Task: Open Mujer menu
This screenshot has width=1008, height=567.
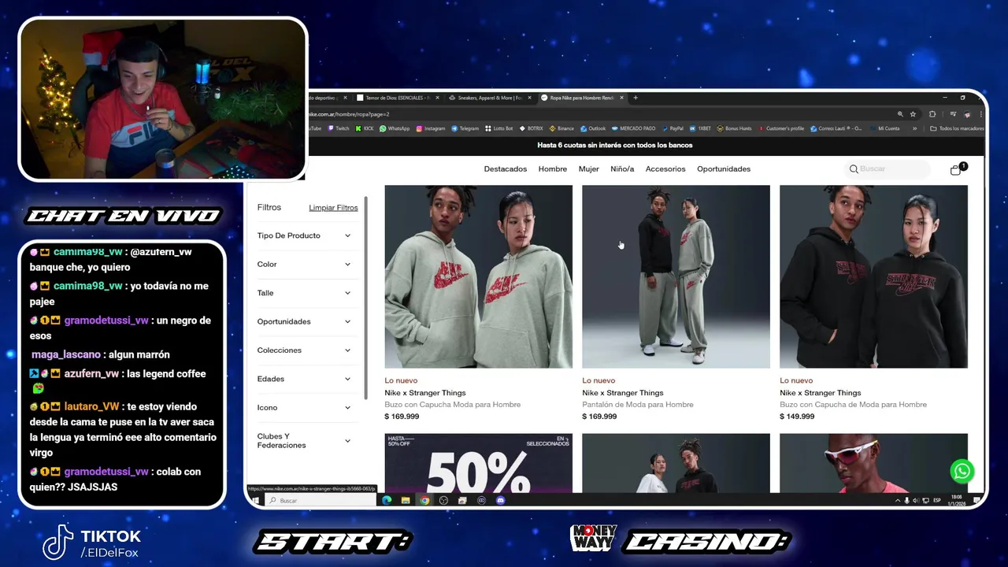Action: coord(589,169)
